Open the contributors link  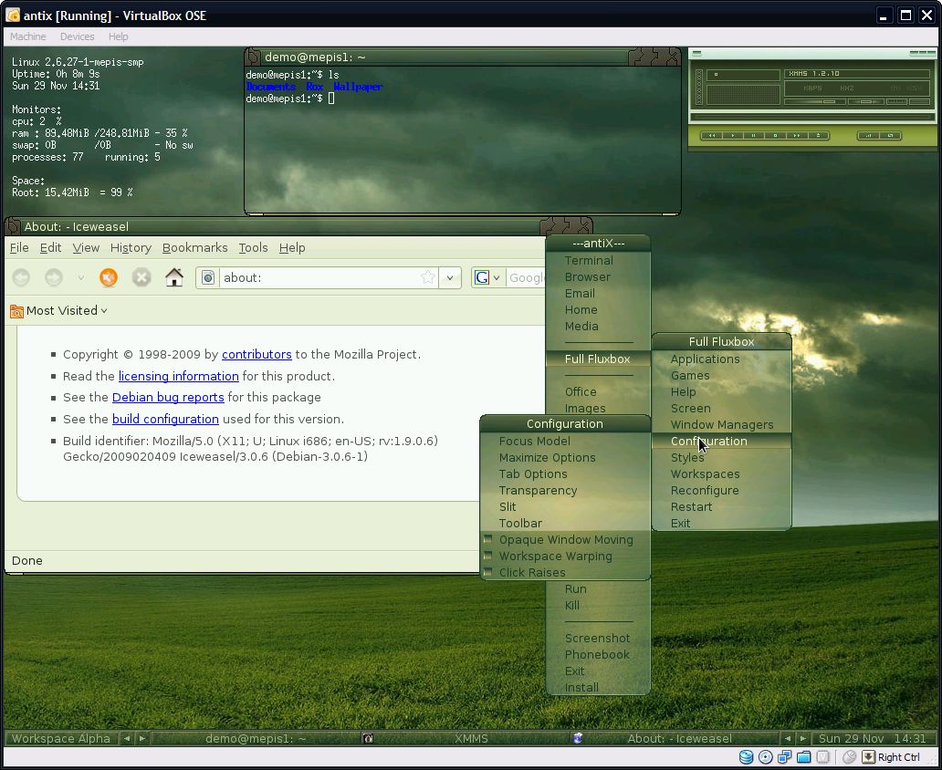tap(256, 354)
